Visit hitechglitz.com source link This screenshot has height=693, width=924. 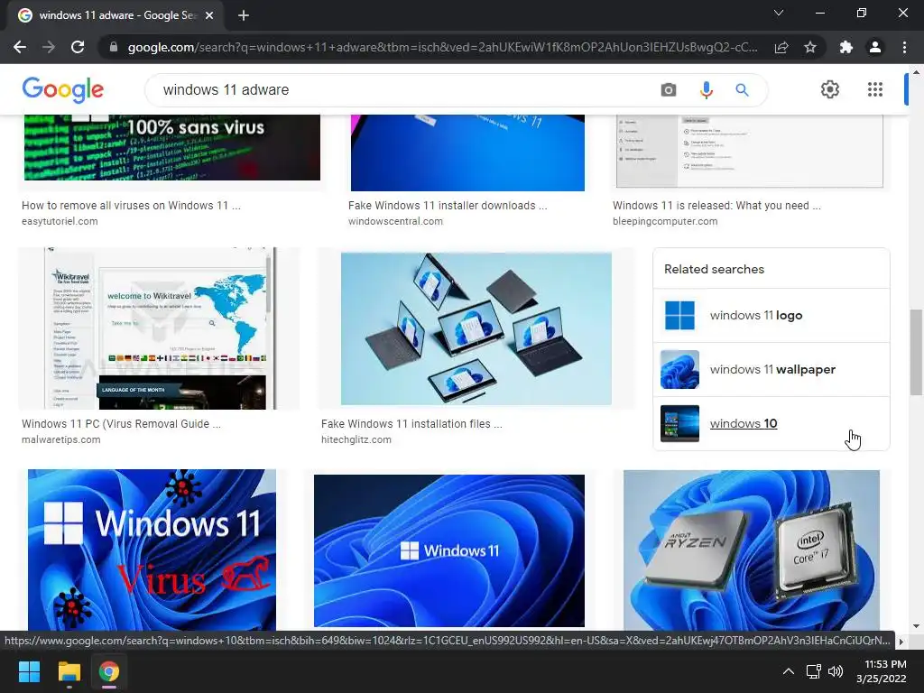(x=356, y=439)
